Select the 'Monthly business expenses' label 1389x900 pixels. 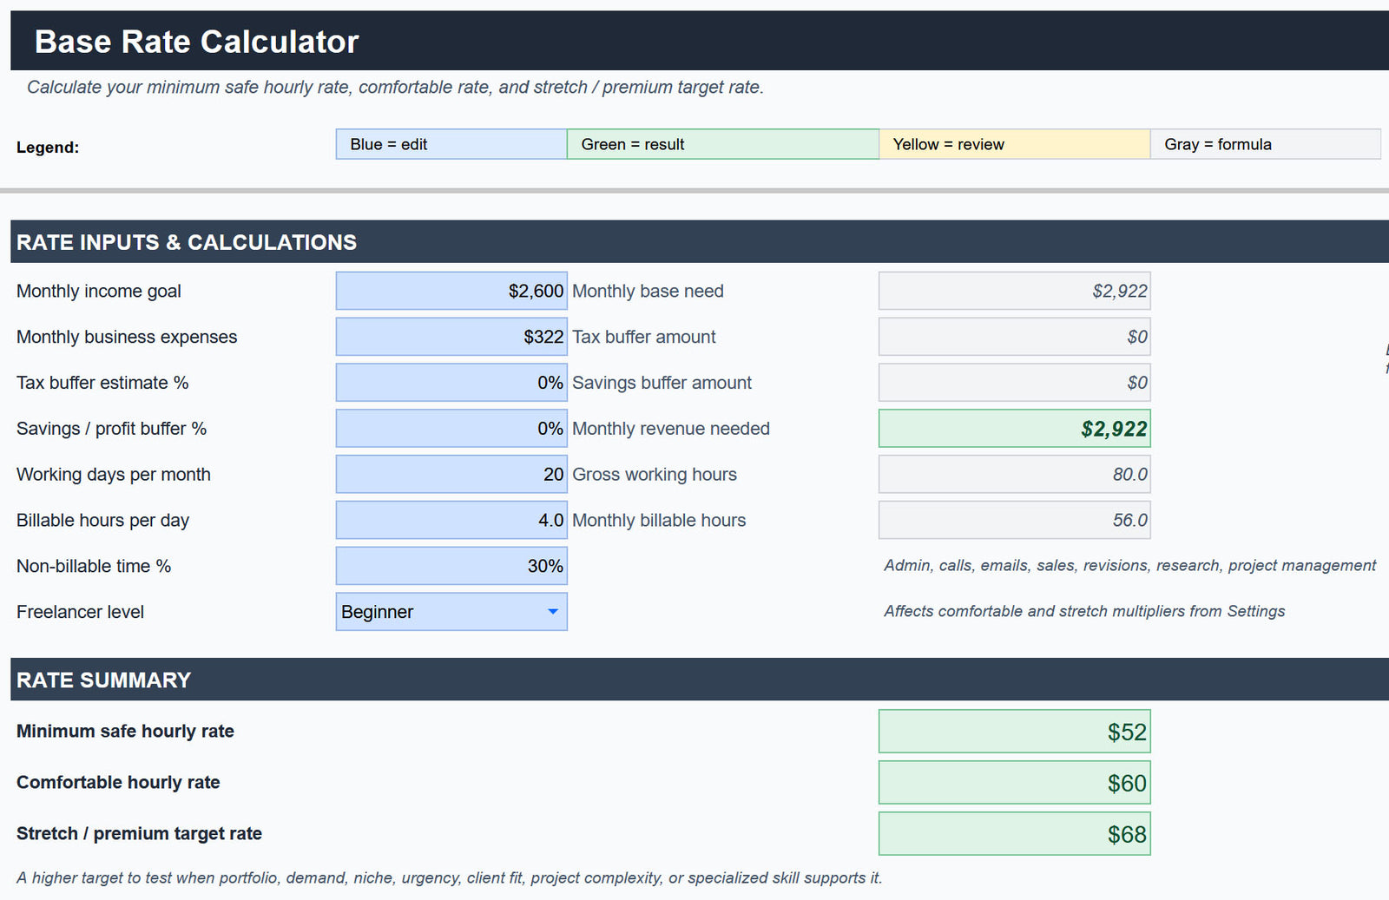click(x=127, y=338)
